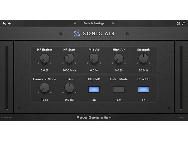Click the HF Start label
Image resolution: width=188 pixels, height=141 pixels.
pos(69,50)
